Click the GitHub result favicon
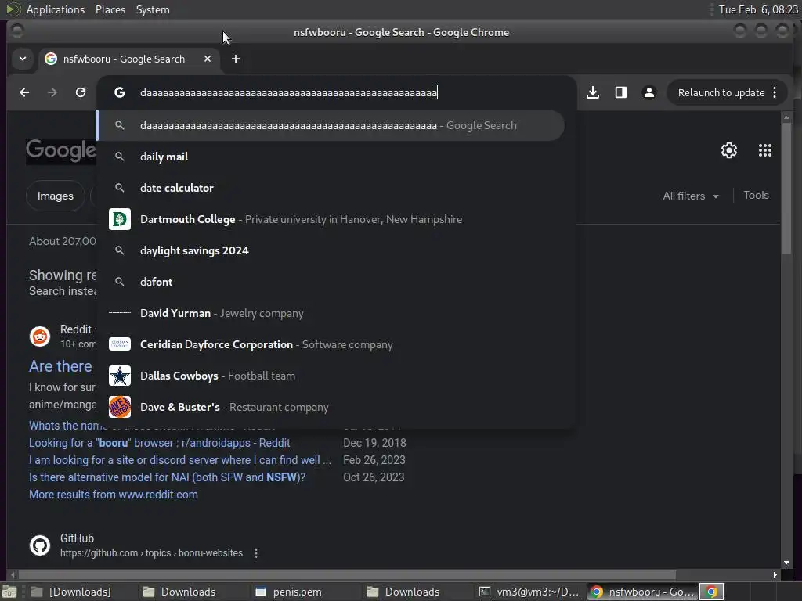 click(x=40, y=545)
